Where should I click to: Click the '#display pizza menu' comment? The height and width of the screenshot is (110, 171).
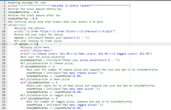[x=35, y=47]
